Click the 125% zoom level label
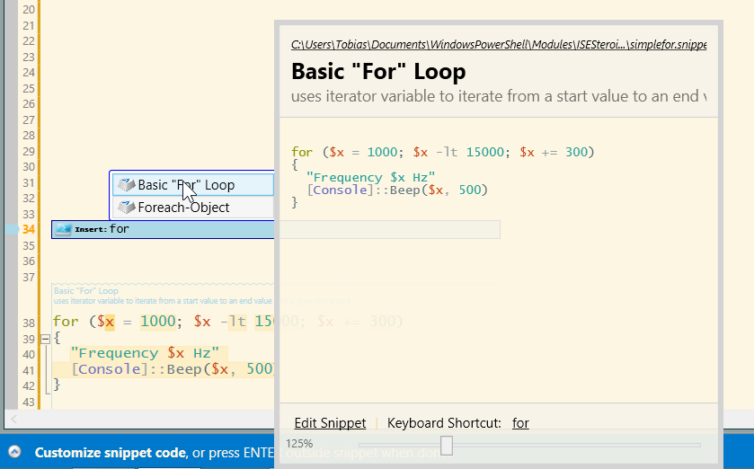Screen dimensions: 754x469 [x=299, y=444]
